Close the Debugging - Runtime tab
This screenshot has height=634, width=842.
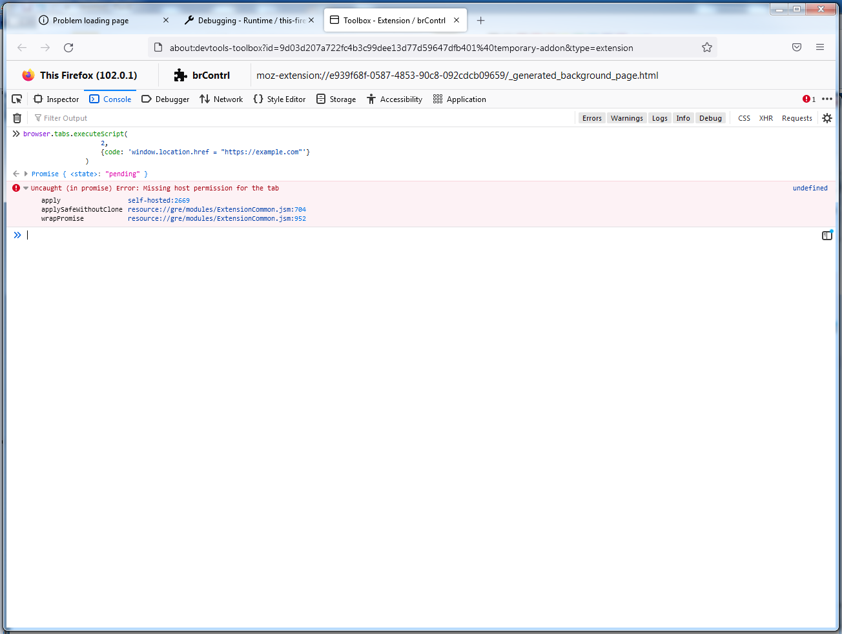tap(311, 21)
